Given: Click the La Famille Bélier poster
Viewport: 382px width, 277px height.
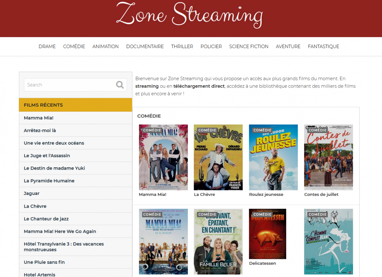Looking at the screenshot, I should tap(218, 242).
